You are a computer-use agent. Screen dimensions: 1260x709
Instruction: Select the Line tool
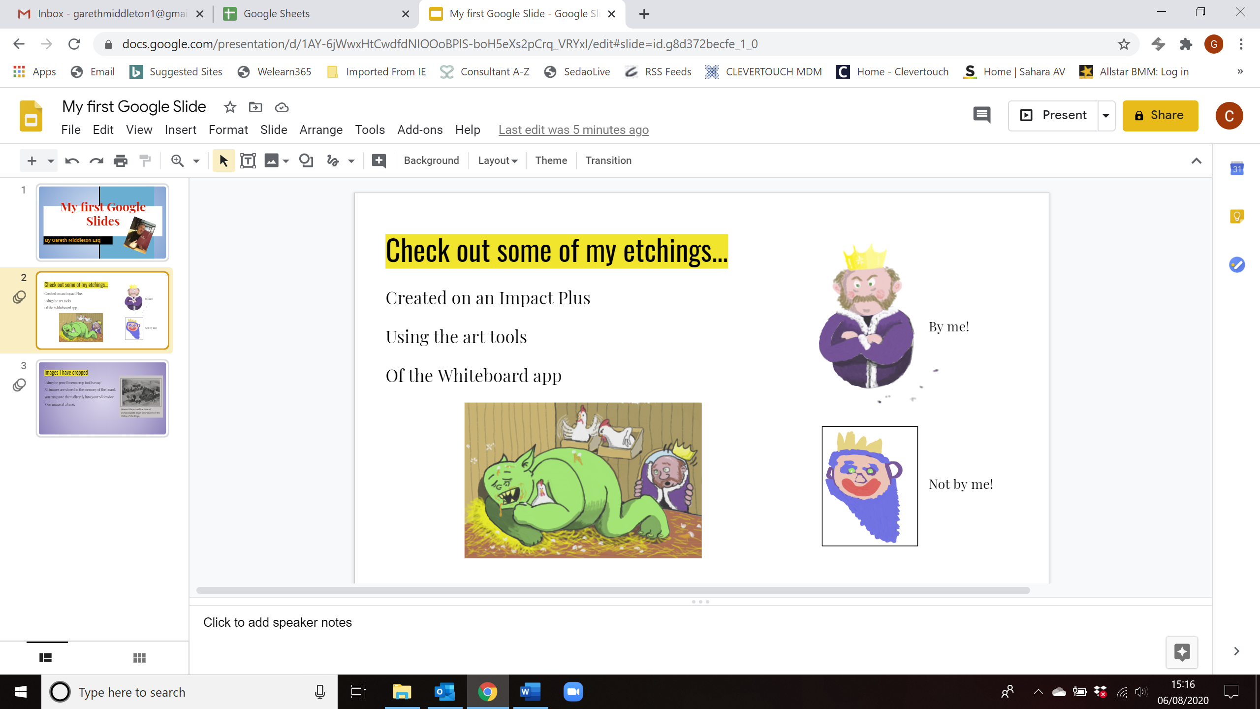coord(333,161)
